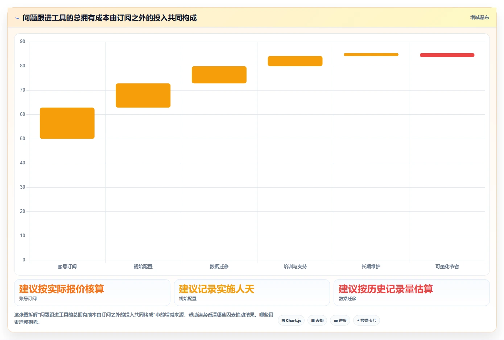Screen dimensions: 504x340
Task: Open the 建议按实际报价核算 card
Action: coord(92,293)
